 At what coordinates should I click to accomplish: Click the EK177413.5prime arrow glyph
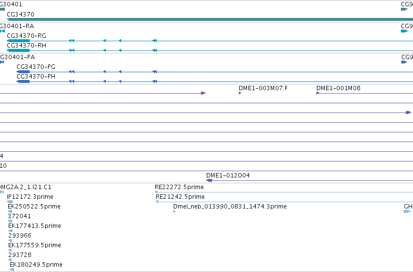point(10,231)
